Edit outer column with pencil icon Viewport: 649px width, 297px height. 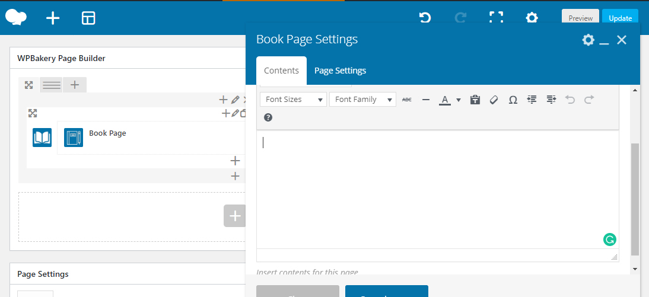(x=235, y=100)
